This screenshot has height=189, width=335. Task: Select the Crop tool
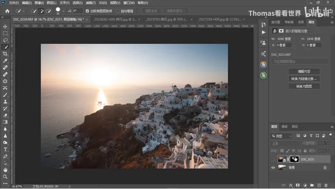pos(5,54)
